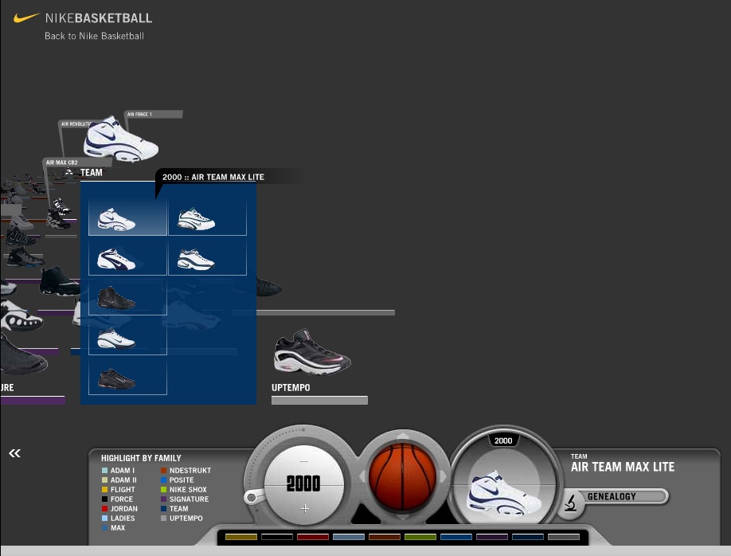Click the 2000 year display on the dial
731x556 pixels.
[303, 484]
